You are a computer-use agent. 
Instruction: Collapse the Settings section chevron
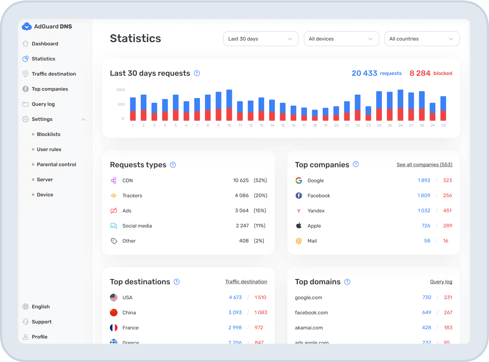pyautogui.click(x=83, y=119)
